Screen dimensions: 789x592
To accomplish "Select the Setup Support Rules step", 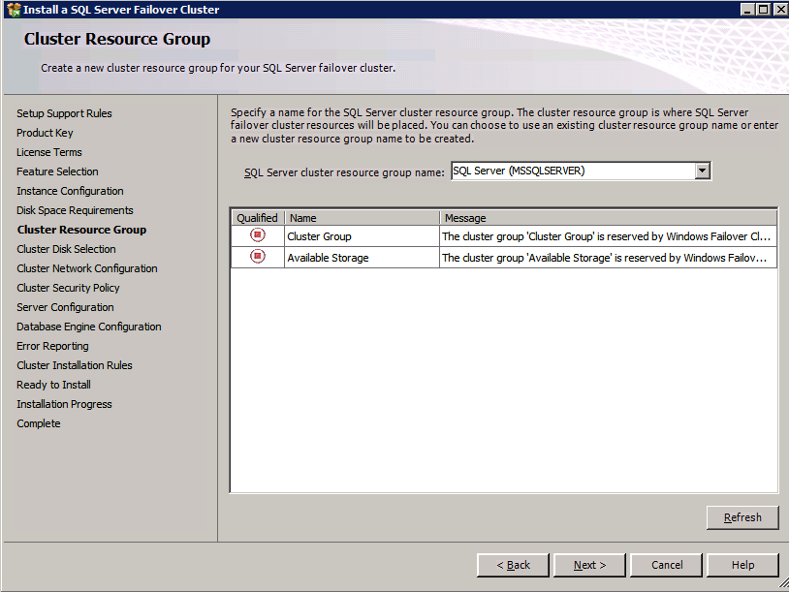I will coord(64,113).
